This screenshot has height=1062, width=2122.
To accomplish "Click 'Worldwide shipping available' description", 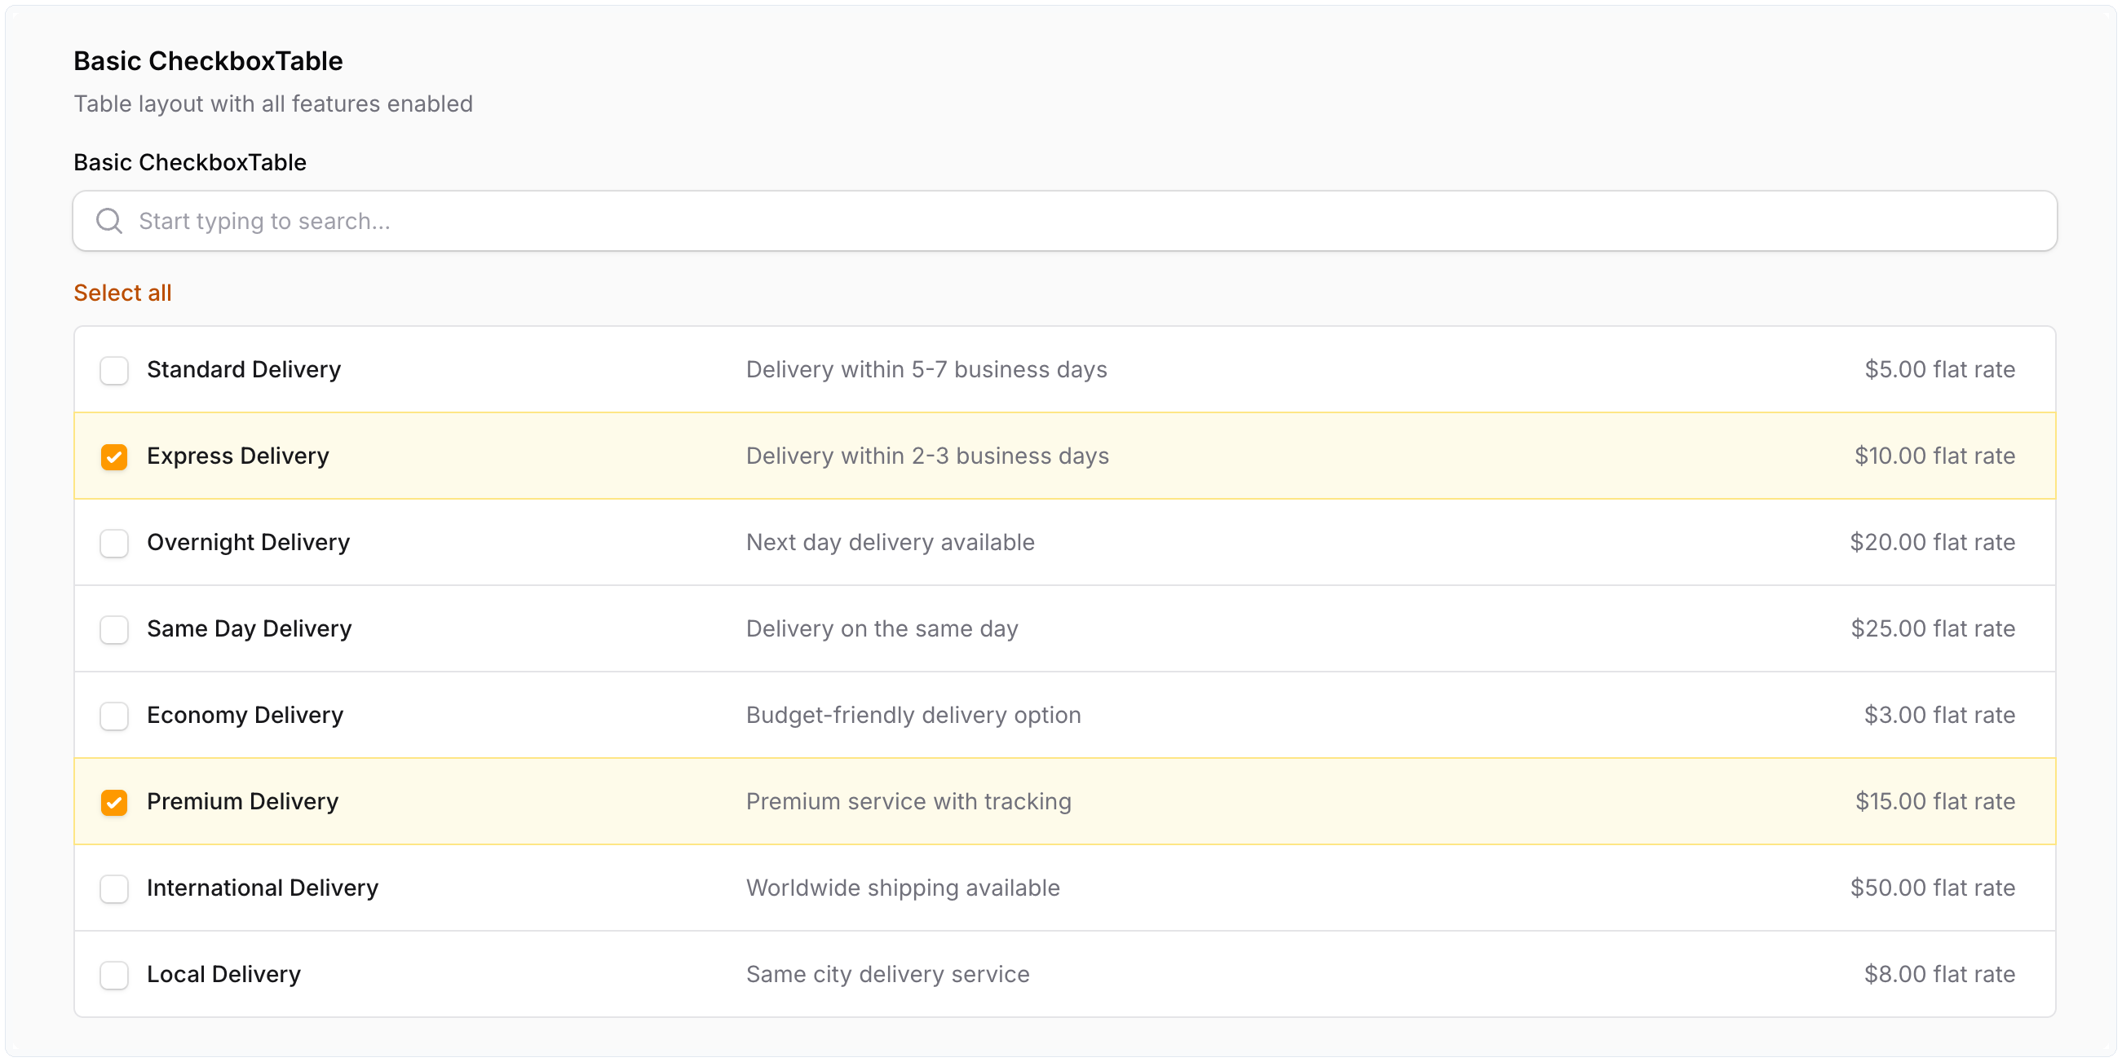I will [x=903, y=888].
